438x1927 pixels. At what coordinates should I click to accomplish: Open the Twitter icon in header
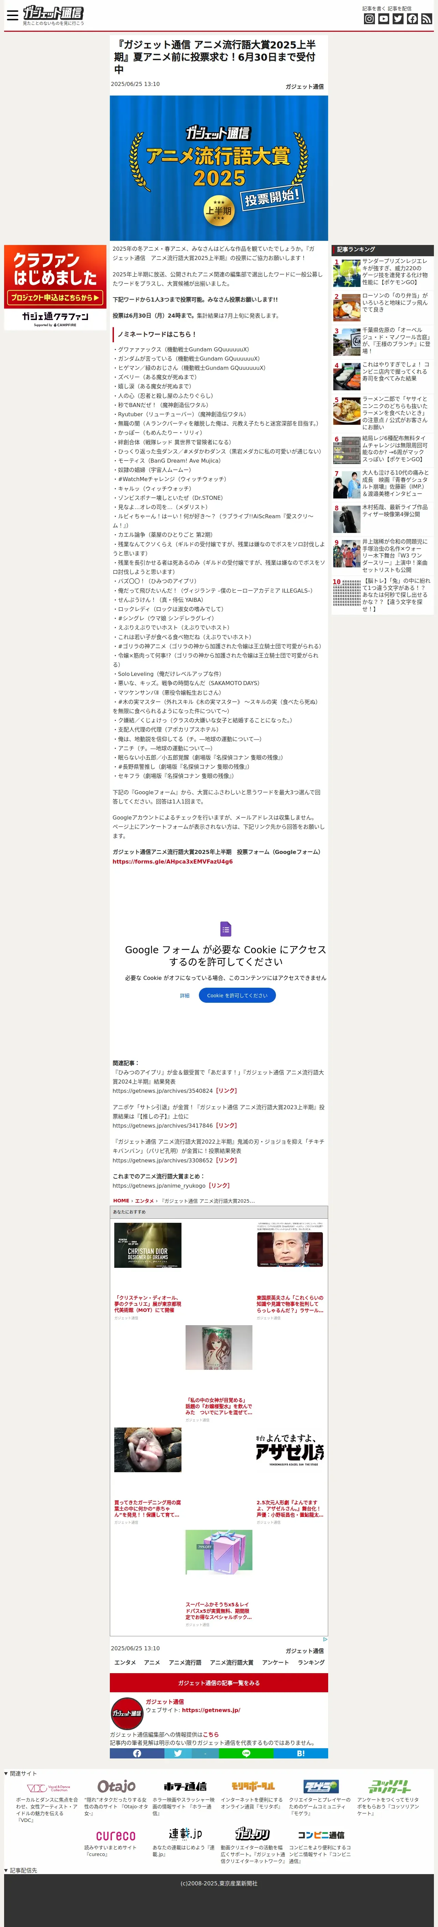click(398, 19)
